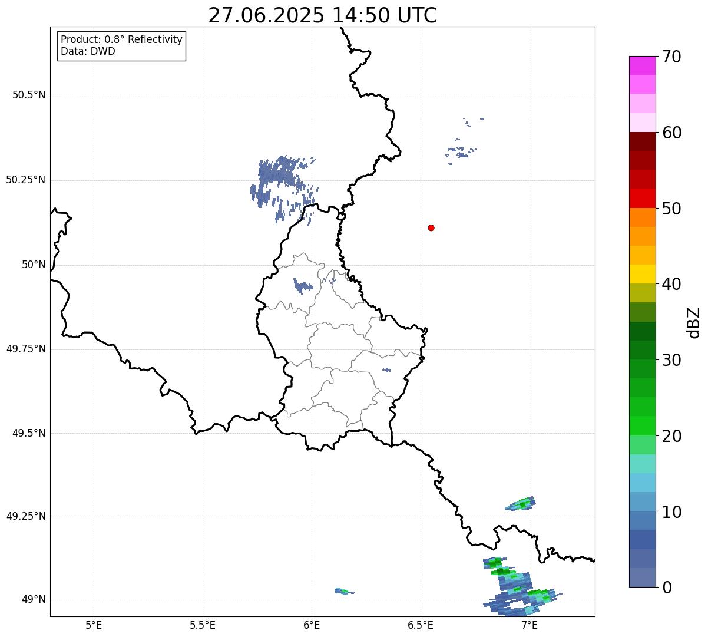This screenshot has height=637, width=708.
Task: Click colorbar tick label '70'
Action: (x=671, y=57)
